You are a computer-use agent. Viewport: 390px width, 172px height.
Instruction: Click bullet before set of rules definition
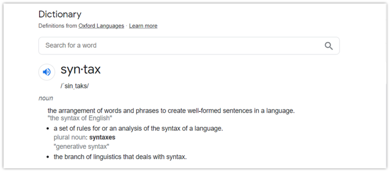(x=48, y=129)
